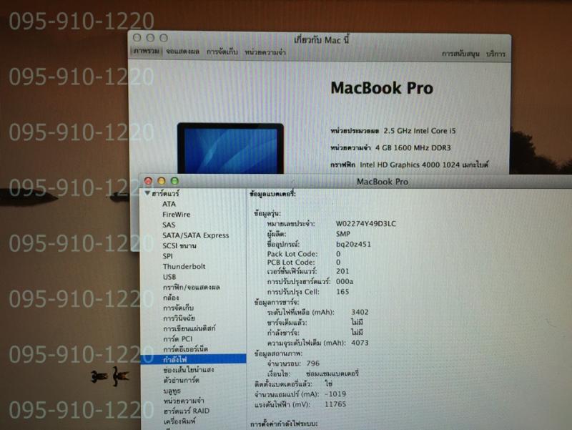Click the manufacturer value SMP
This screenshot has height=430, width=572.
[x=343, y=234]
